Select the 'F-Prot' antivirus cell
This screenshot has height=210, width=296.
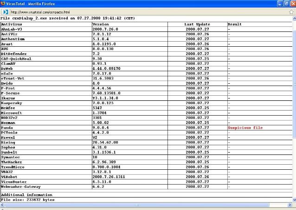46,88
